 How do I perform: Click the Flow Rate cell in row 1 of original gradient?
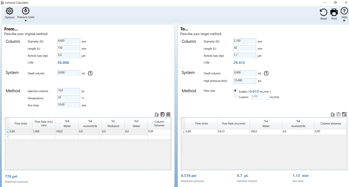click(x=43, y=132)
